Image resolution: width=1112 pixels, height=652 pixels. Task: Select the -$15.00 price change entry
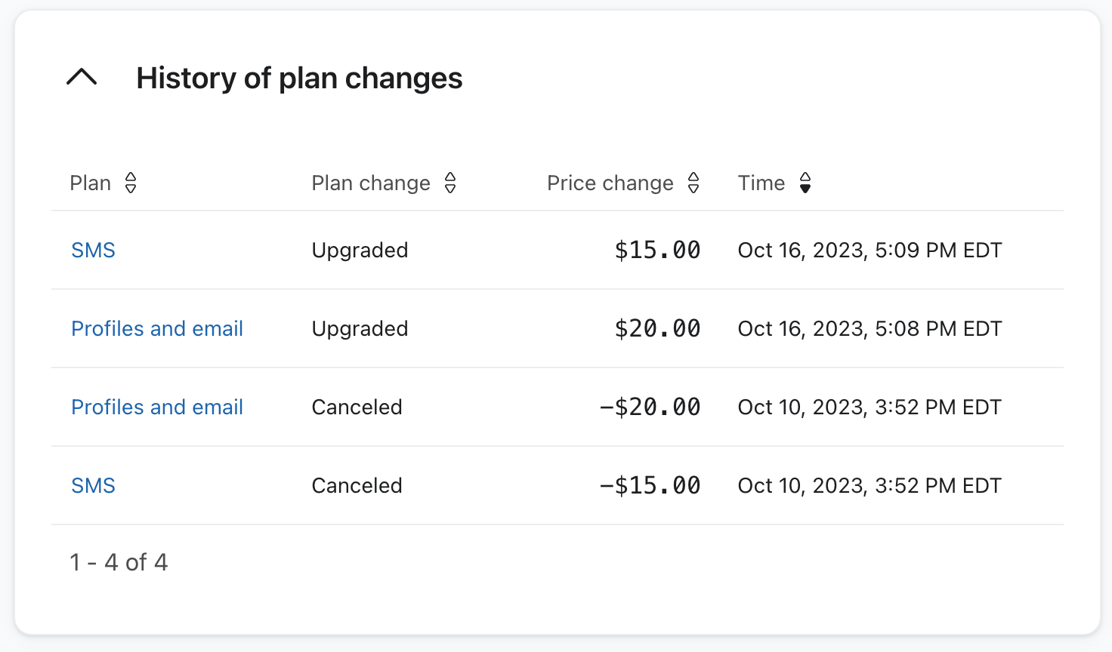pos(650,485)
